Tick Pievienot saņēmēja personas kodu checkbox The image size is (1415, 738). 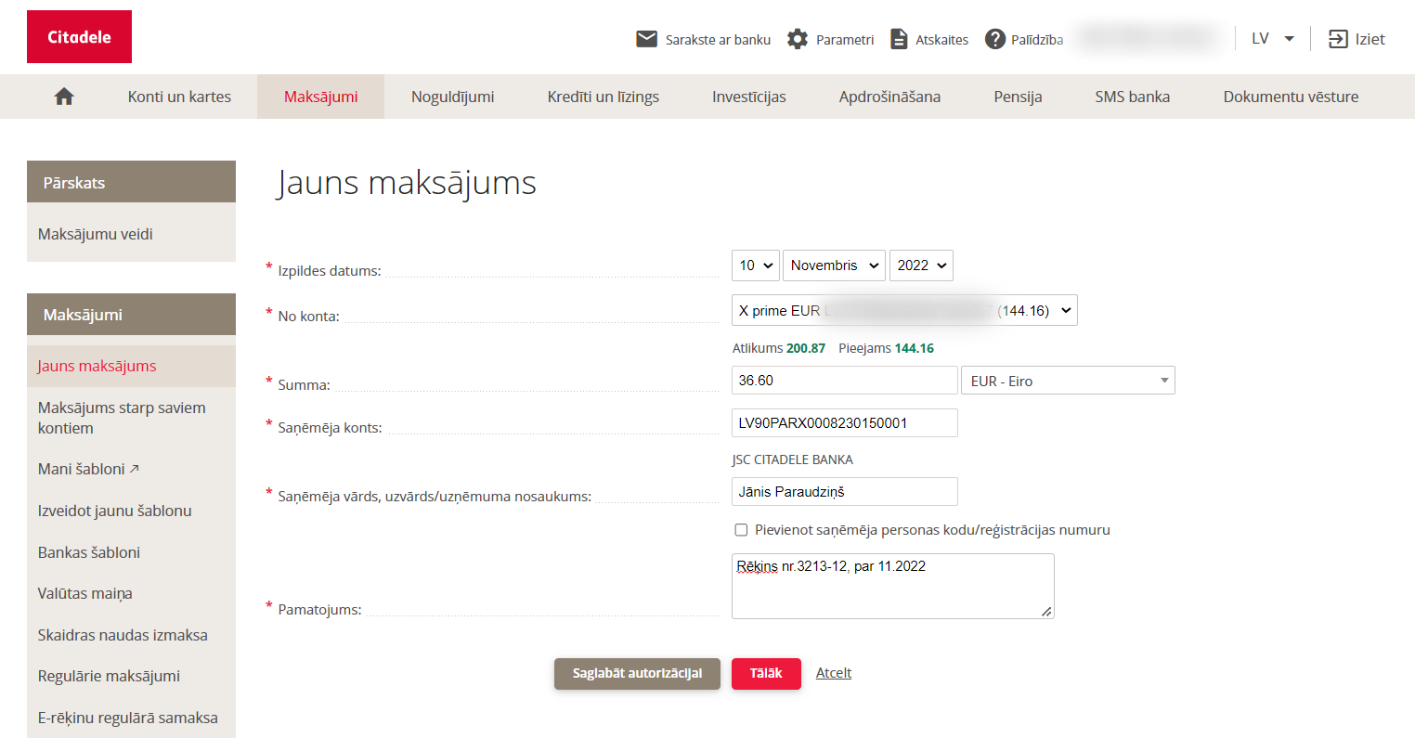pos(741,530)
